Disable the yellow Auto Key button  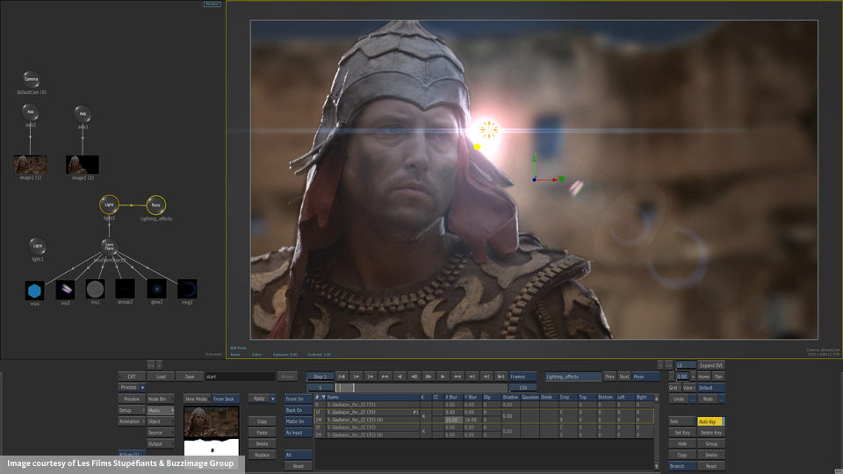710,421
